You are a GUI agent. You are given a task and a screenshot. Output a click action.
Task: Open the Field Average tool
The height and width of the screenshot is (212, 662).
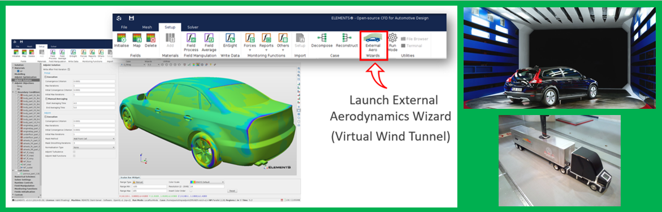(x=209, y=42)
